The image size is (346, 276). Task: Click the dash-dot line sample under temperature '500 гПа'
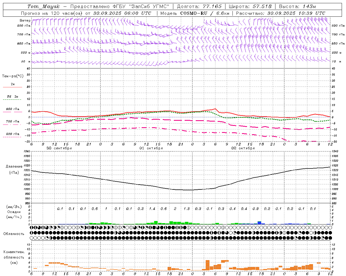pyautogui.click(x=12, y=137)
